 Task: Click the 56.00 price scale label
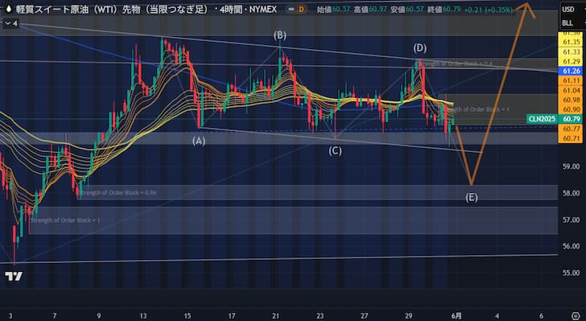[572, 246]
